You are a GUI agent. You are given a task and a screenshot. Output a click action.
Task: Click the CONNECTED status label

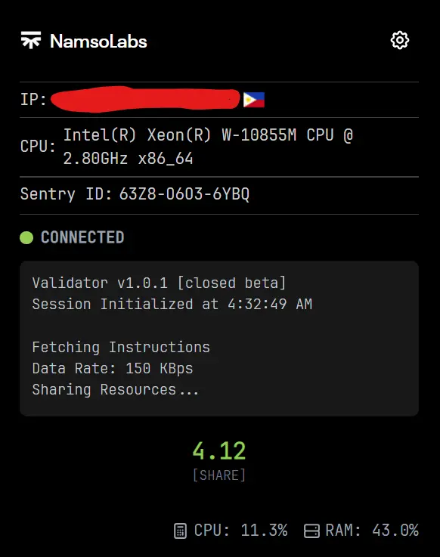tap(82, 237)
